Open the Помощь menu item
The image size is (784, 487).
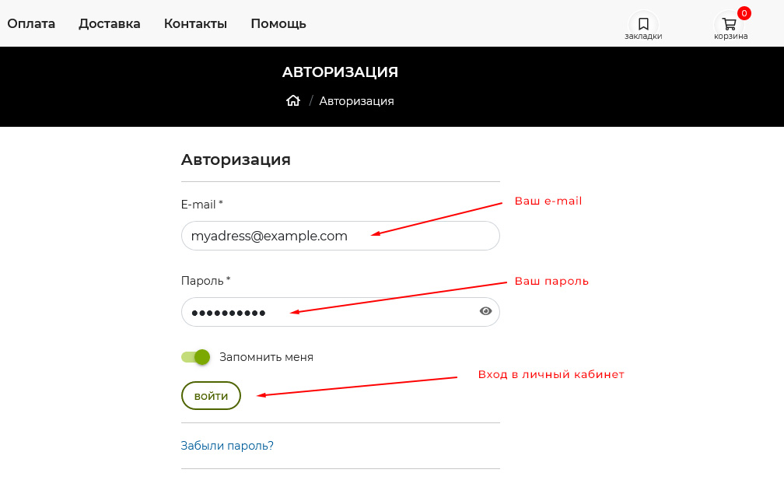coord(278,23)
